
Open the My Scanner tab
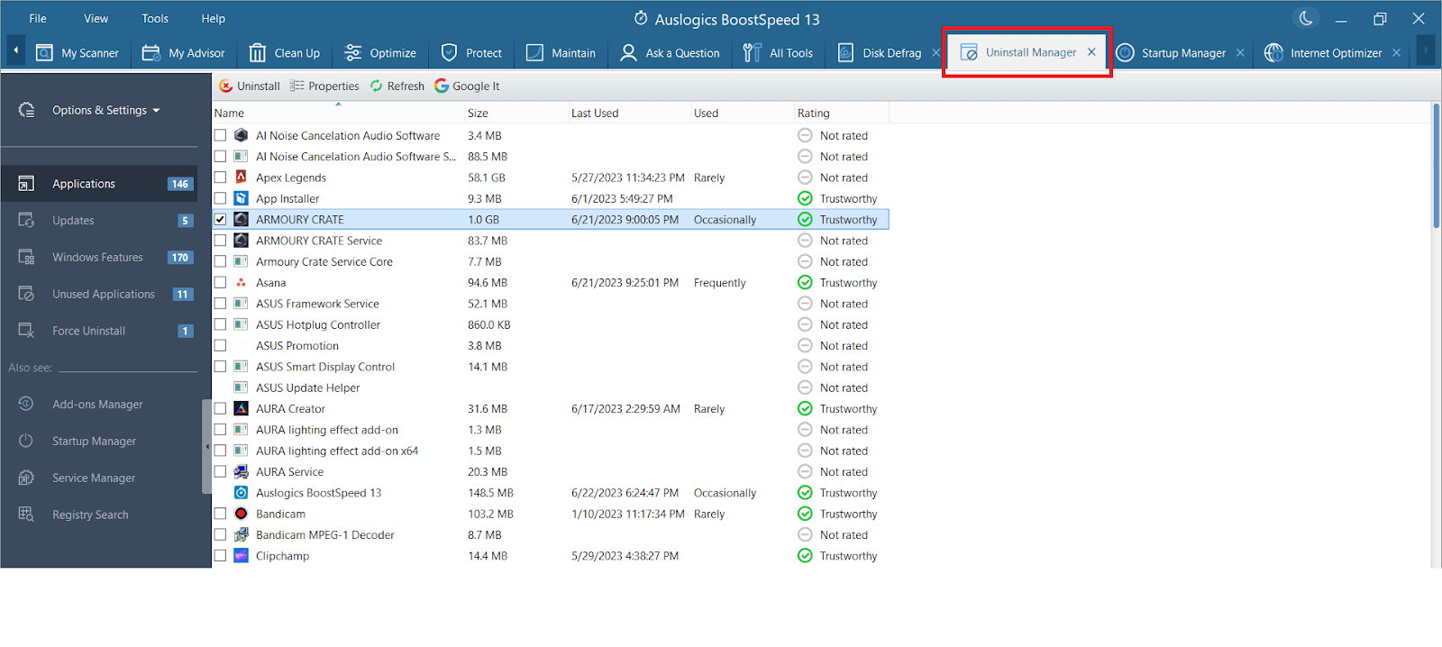coord(77,53)
